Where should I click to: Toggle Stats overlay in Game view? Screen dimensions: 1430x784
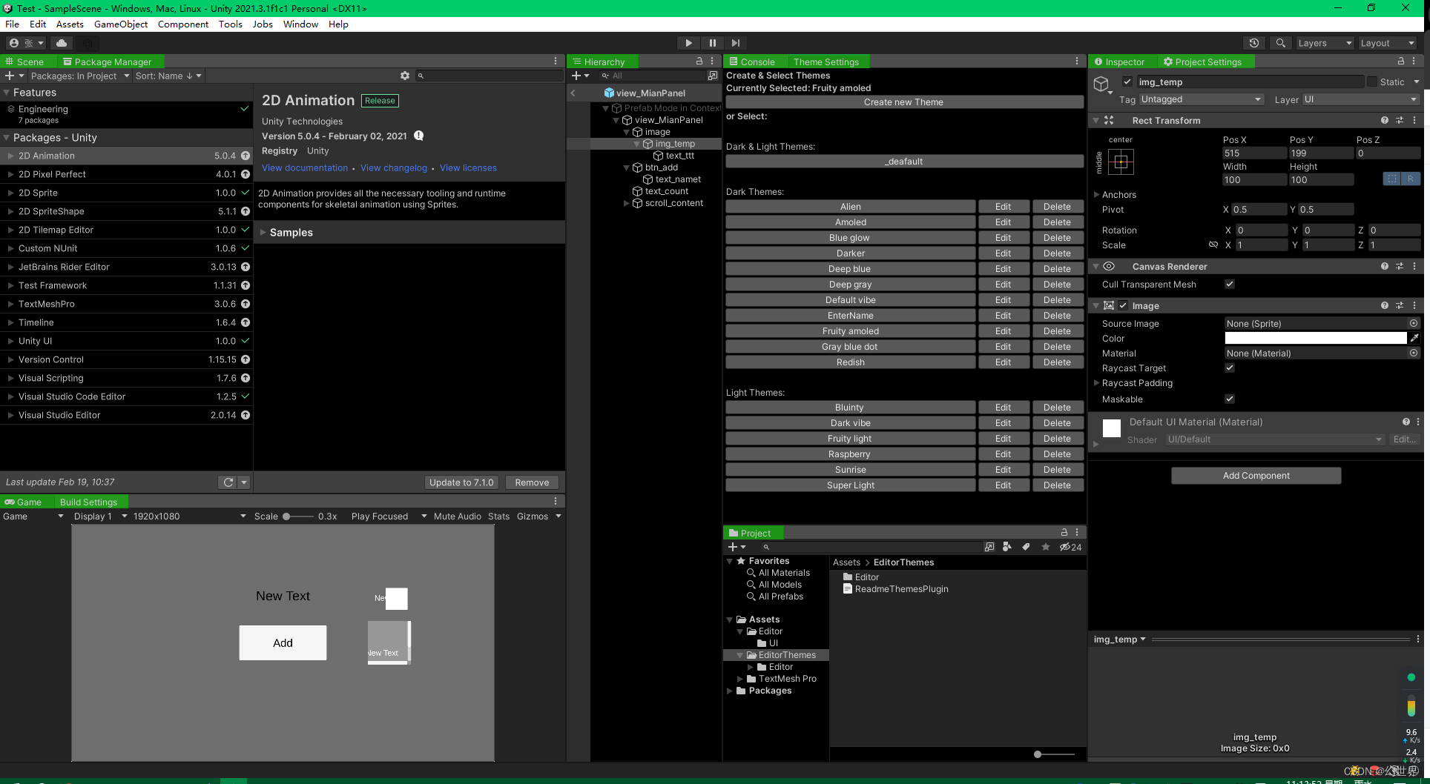tap(498, 516)
